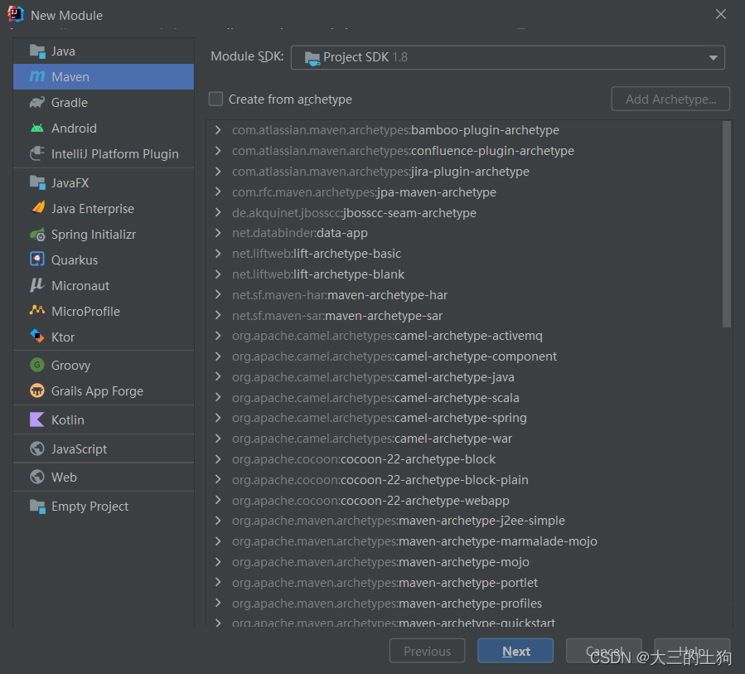Screen dimensions: 745x674
Task: Select Spring Initializr generator label
Action: click(x=94, y=235)
